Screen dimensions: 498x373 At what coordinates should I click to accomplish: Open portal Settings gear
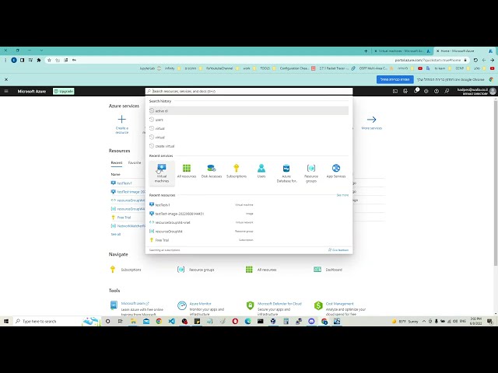(426, 91)
